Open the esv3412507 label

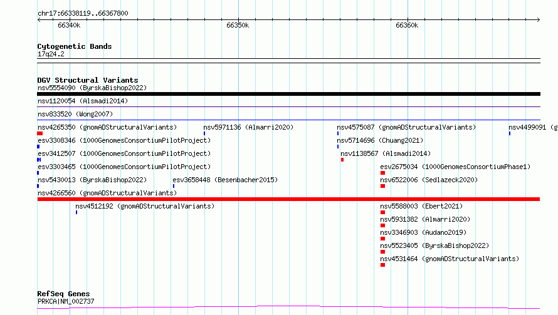click(x=124, y=153)
